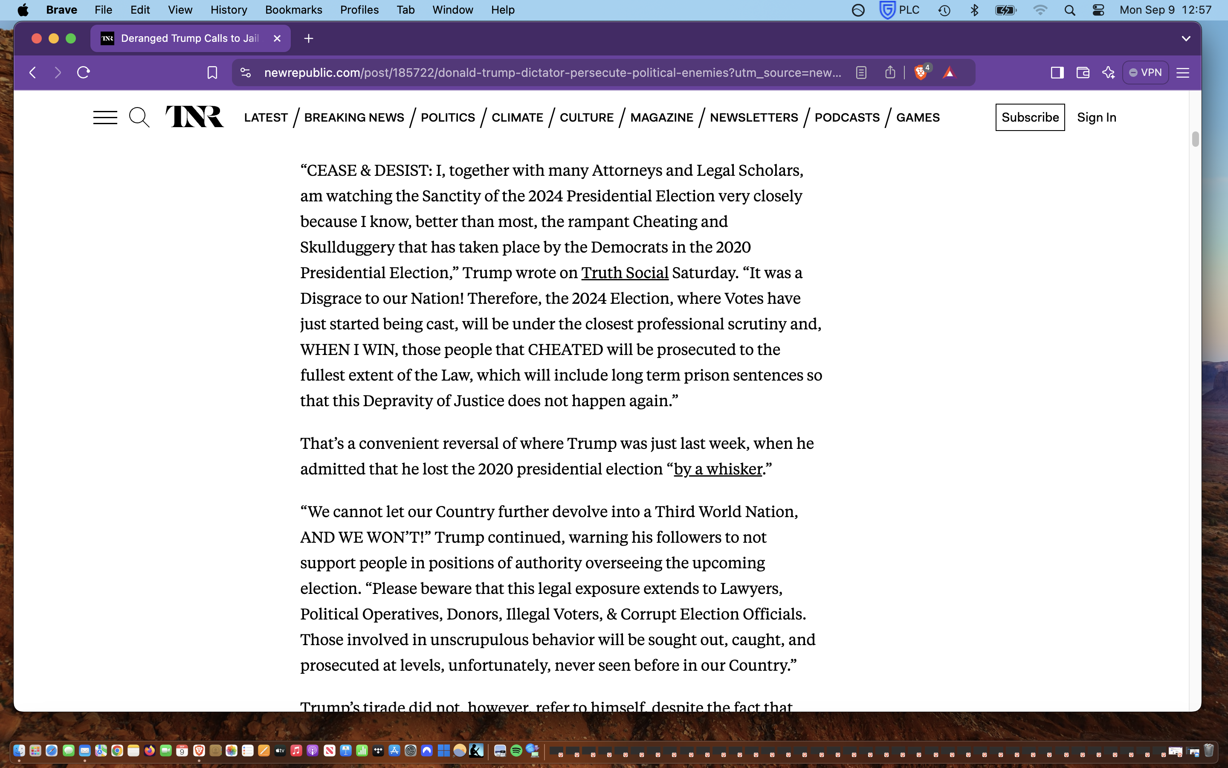The width and height of the screenshot is (1228, 768).
Task: Open TNR hamburger navigation menu
Action: [x=105, y=117]
